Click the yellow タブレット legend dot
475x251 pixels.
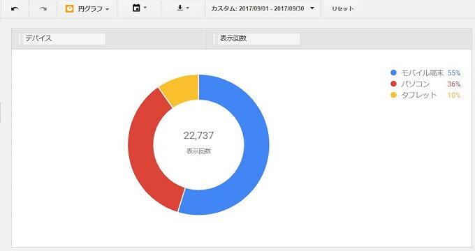click(x=393, y=95)
